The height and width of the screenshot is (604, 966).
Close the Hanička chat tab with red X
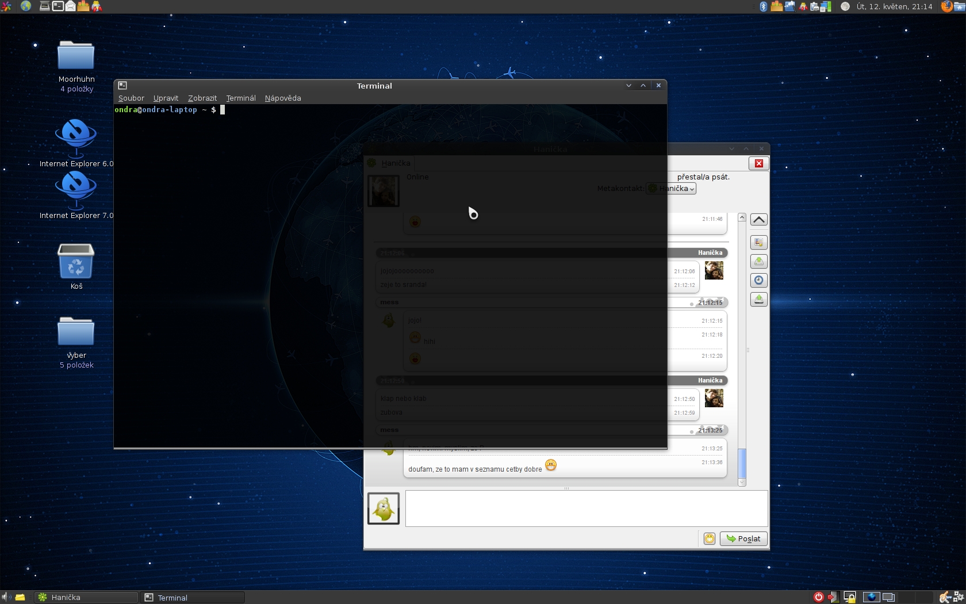[x=759, y=163]
